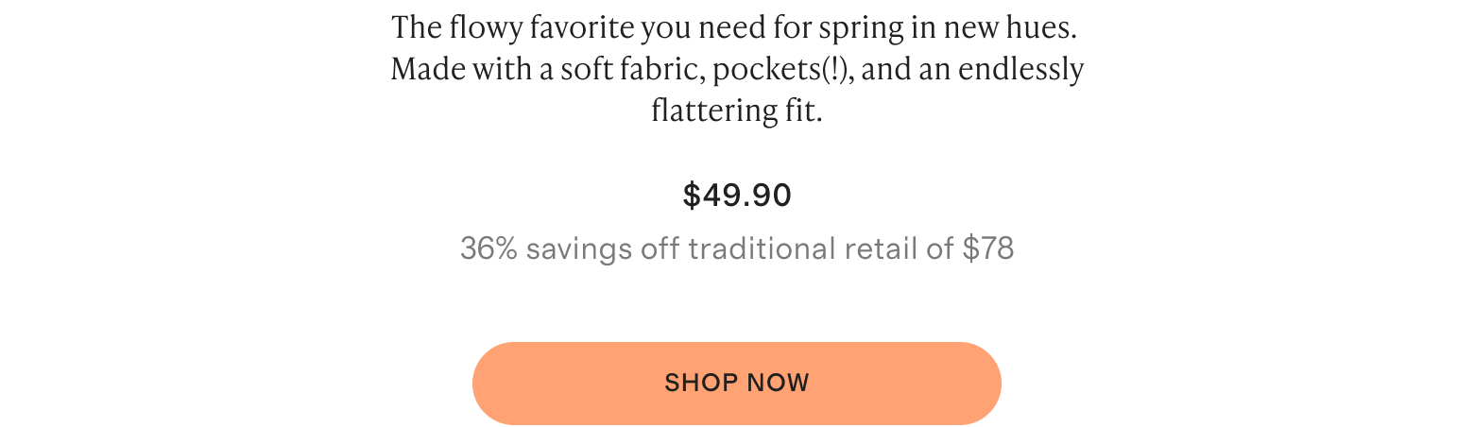Click the word "savings" in gray text

coord(579,249)
